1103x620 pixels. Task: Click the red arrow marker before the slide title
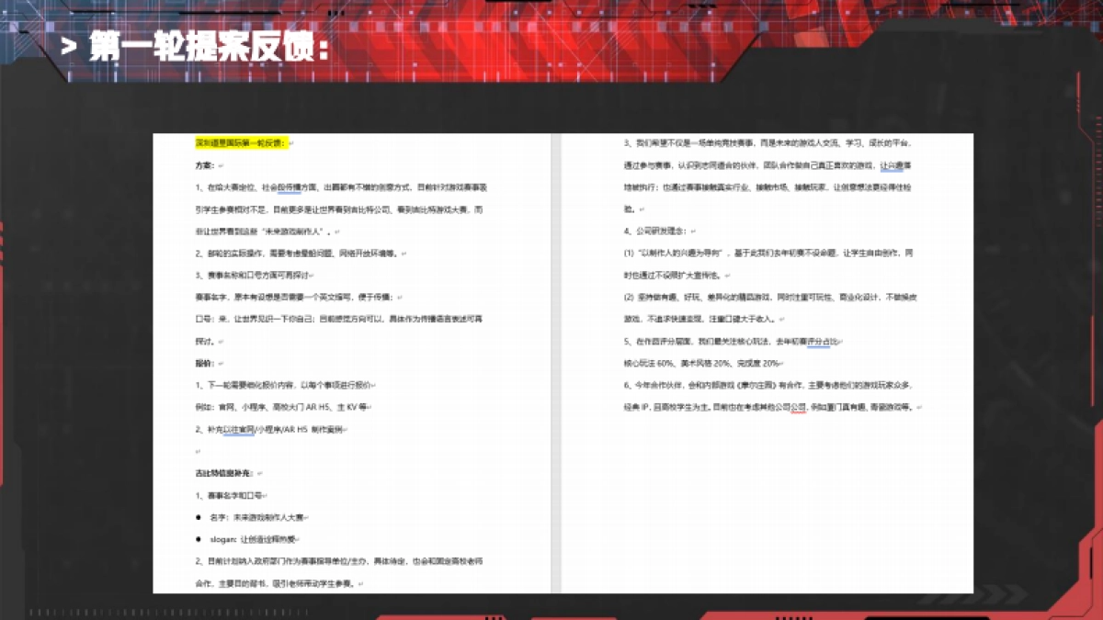pos(69,43)
